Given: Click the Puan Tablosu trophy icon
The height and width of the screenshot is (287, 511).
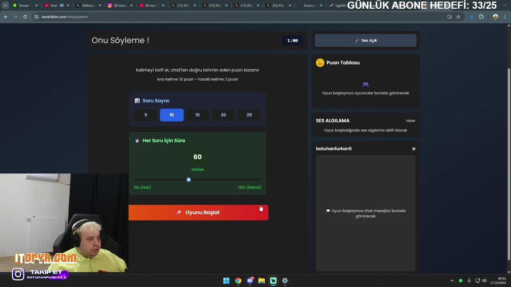Looking at the screenshot, I should point(320,63).
